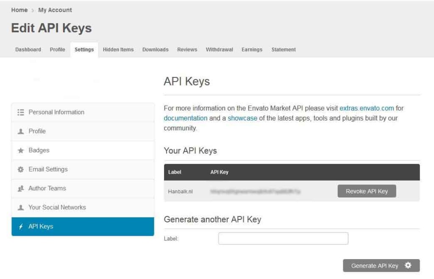The width and height of the screenshot is (434, 279).
Task: Go to Home breadcrumb link
Action: point(19,10)
